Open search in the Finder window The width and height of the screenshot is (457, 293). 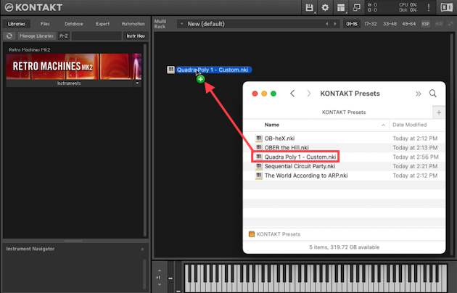[433, 94]
